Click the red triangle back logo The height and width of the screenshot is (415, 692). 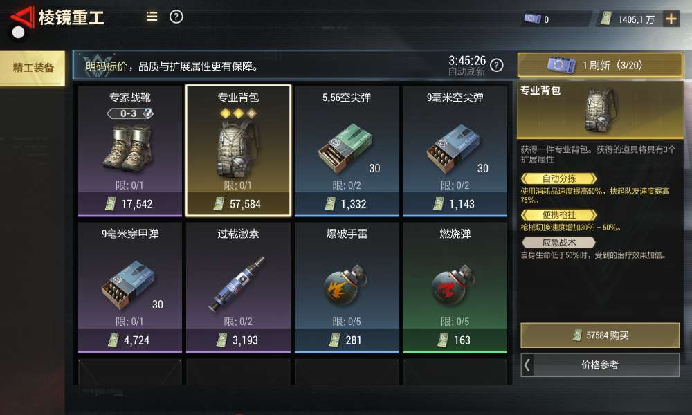21,20
